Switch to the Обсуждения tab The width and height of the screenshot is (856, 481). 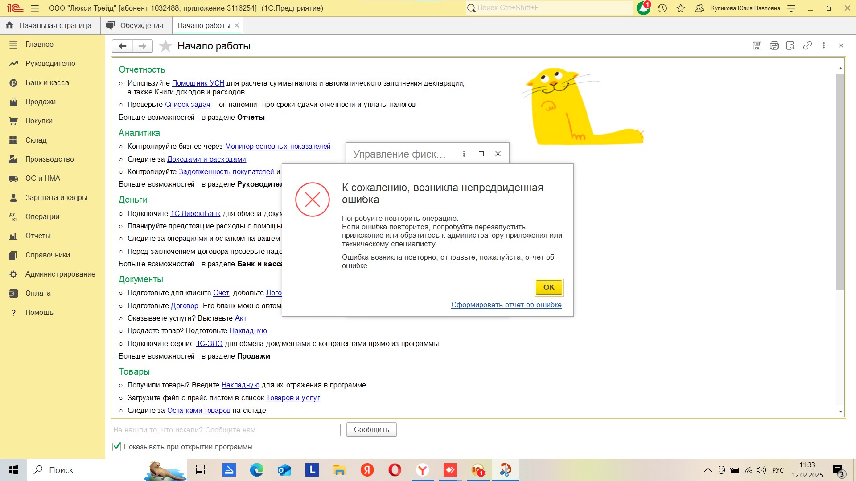(136, 25)
